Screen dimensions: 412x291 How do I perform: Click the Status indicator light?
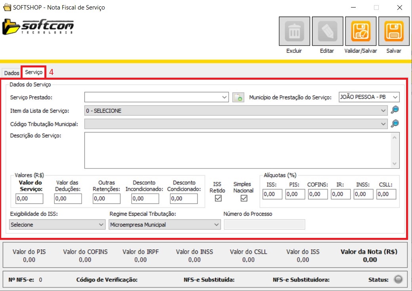click(398, 280)
